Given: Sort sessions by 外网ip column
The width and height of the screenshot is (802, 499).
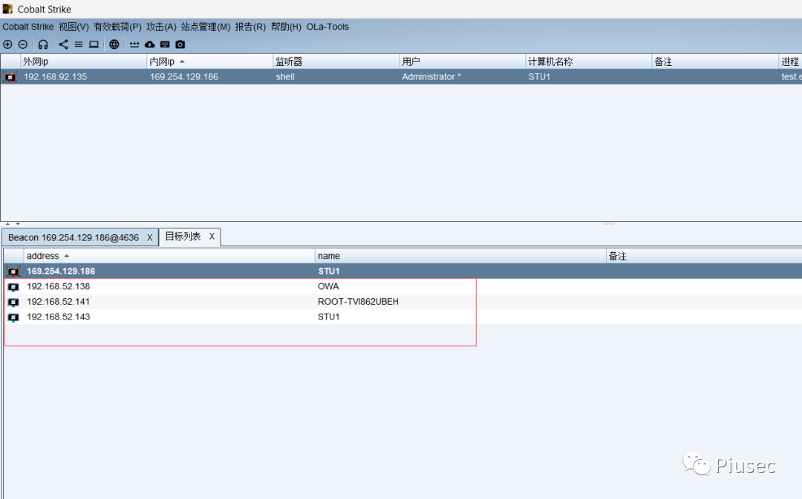Looking at the screenshot, I should 83,62.
